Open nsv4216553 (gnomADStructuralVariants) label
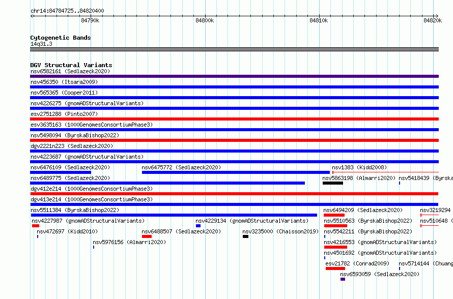453x299 pixels. point(380,242)
